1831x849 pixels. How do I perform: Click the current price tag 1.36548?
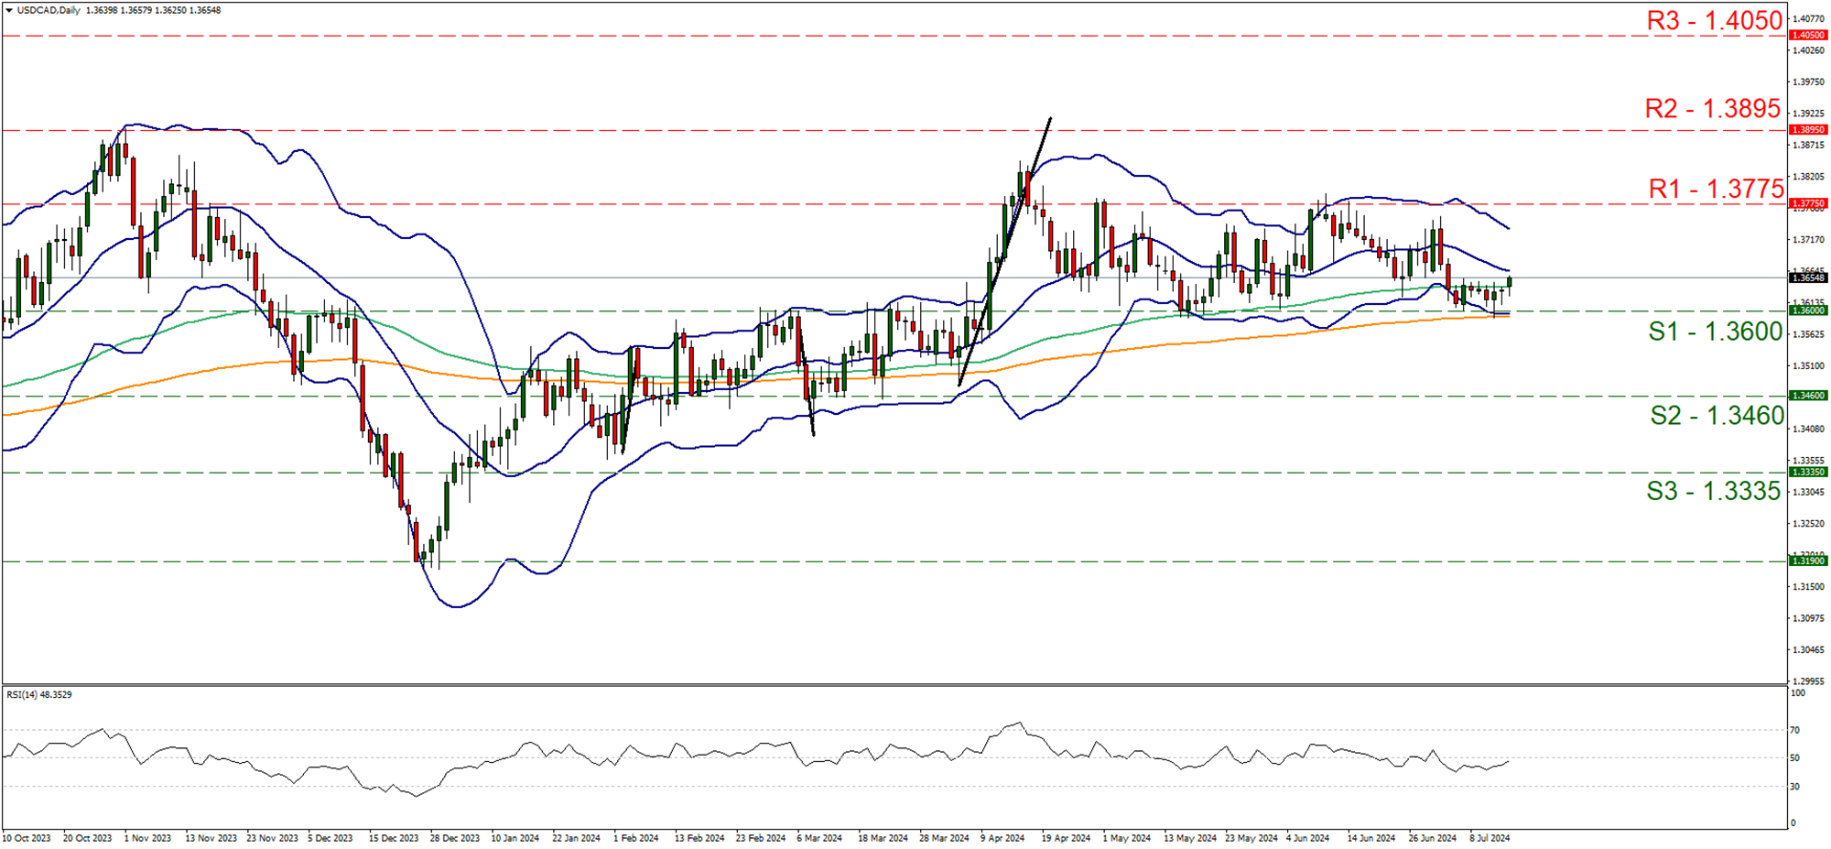(1807, 278)
